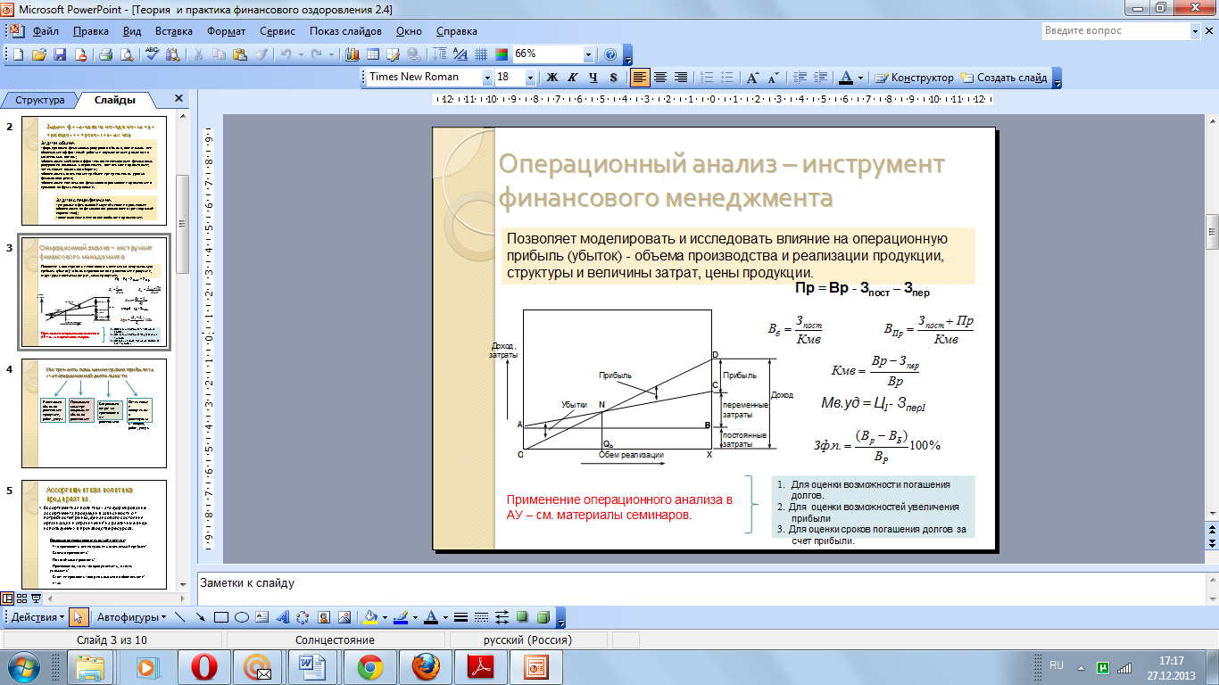Open the Вставка menu
Image resolution: width=1219 pixels, height=685 pixels.
[174, 30]
